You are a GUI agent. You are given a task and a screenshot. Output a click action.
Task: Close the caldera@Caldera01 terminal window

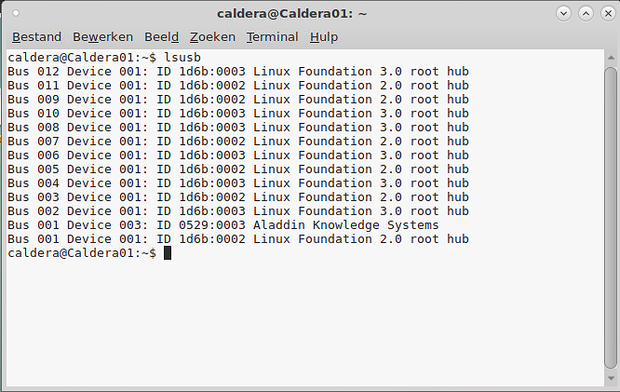coord(607,14)
